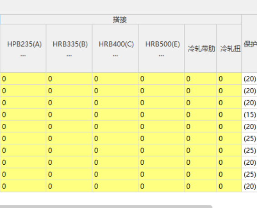This screenshot has height=208, width=257.
Task: Select the HPB235(A) column header
Action: pyautogui.click(x=23, y=48)
